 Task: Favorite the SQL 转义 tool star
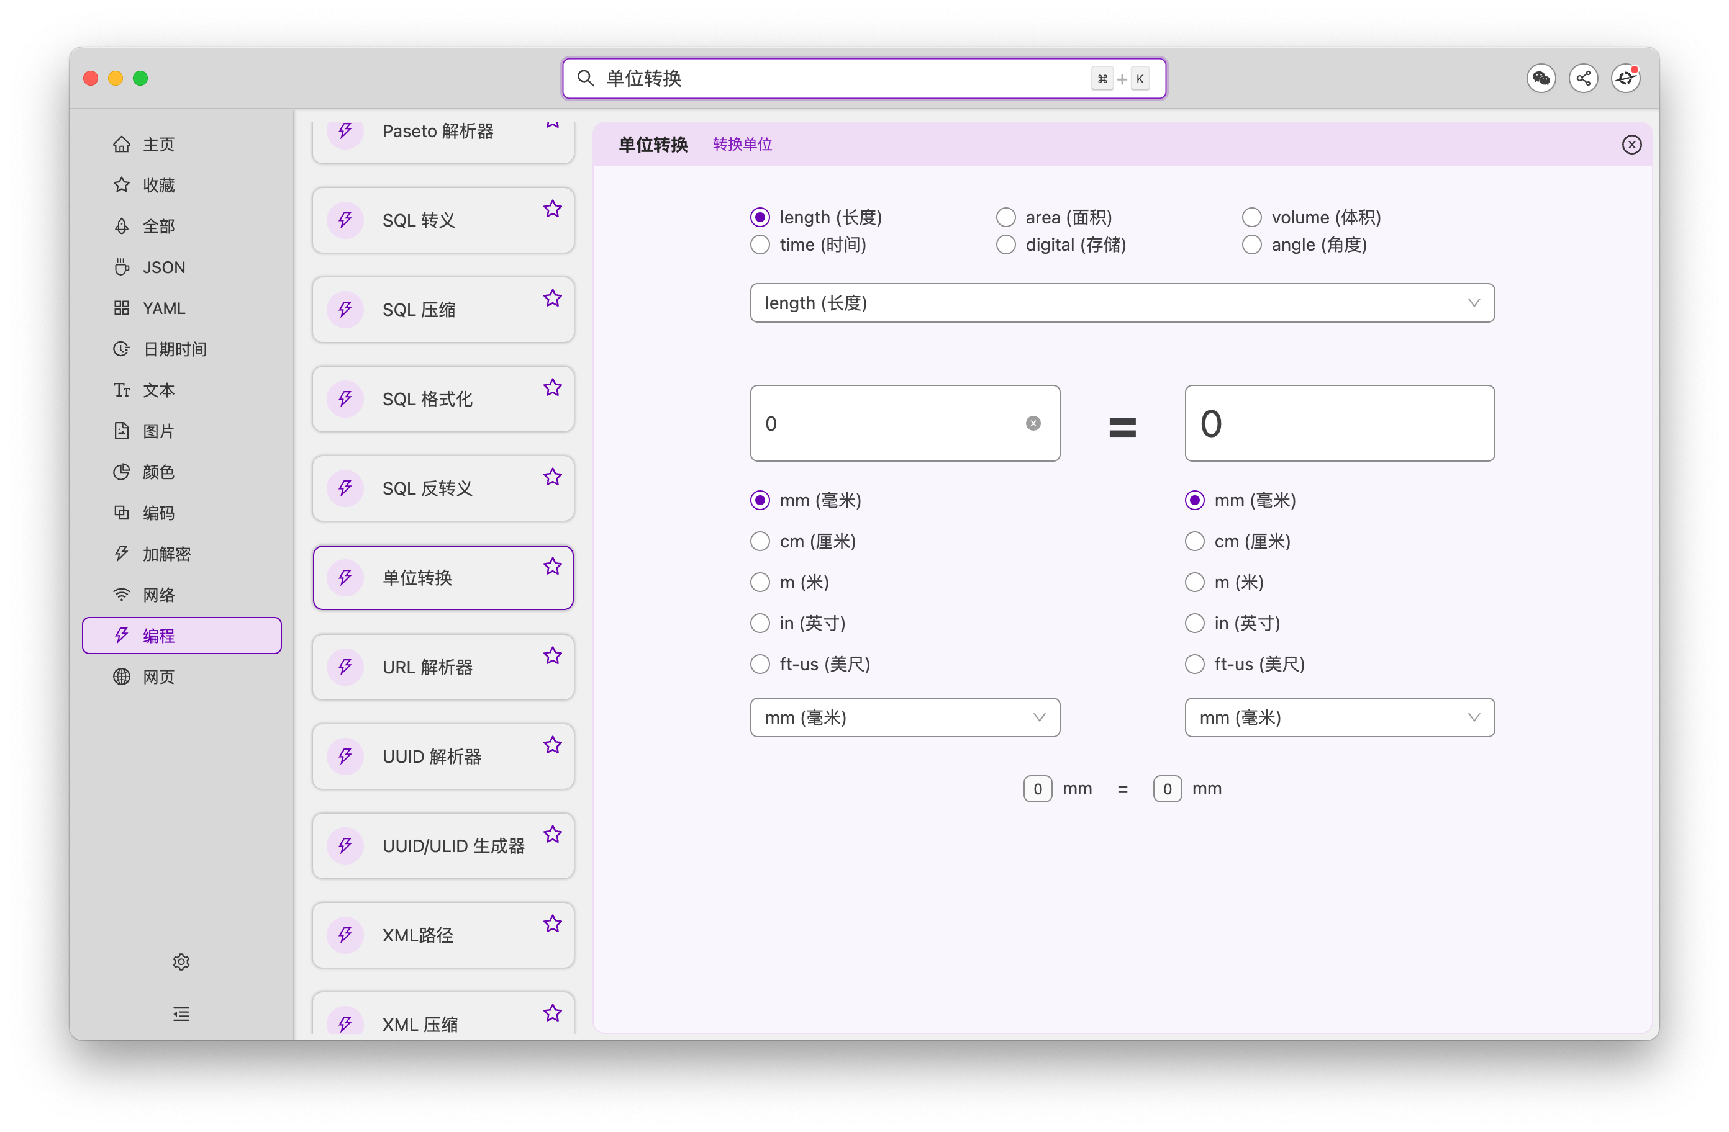[x=553, y=209]
